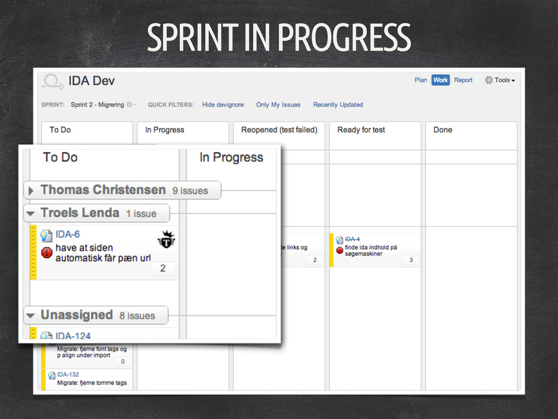Collapse the Unassigned swimlane
The width and height of the screenshot is (558, 419).
pyautogui.click(x=31, y=315)
